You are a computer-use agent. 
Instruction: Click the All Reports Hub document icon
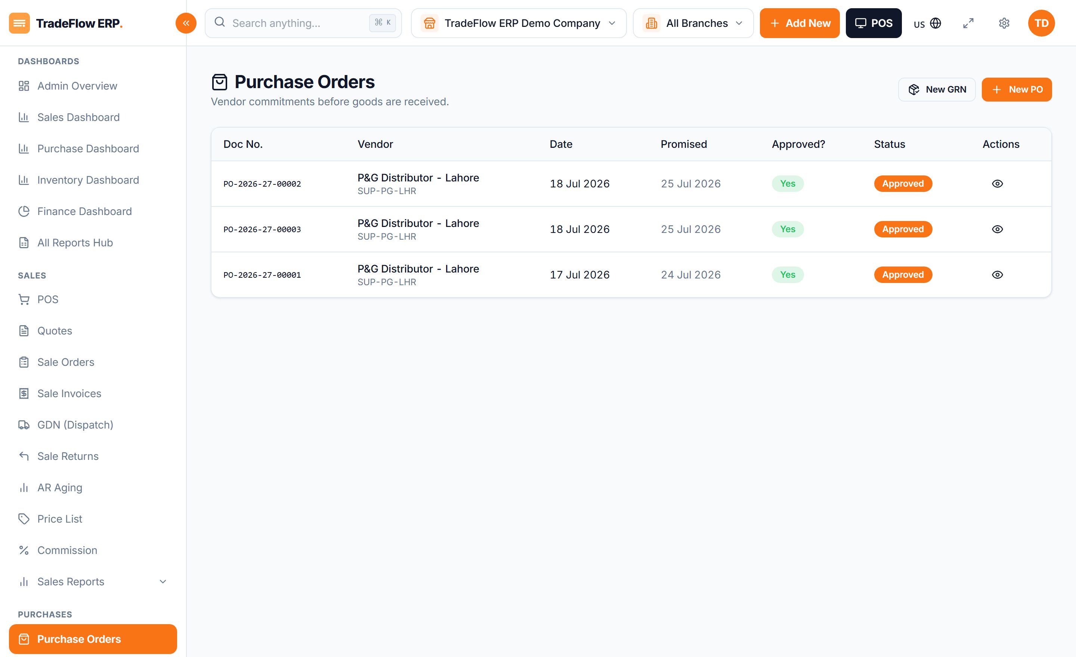tap(24, 243)
